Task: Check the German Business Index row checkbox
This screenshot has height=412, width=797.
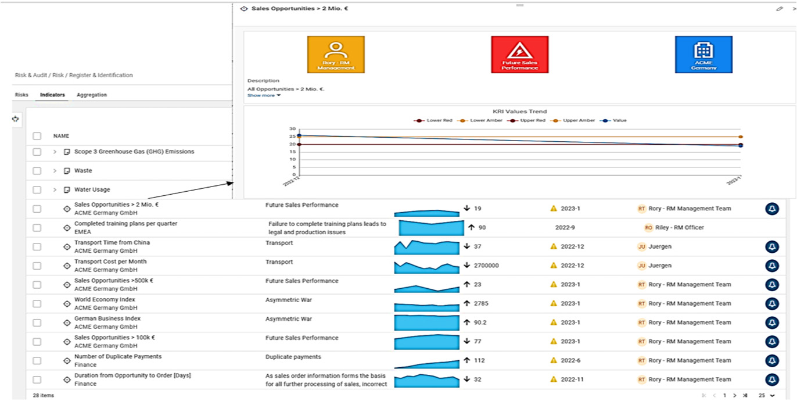Action: pos(37,323)
